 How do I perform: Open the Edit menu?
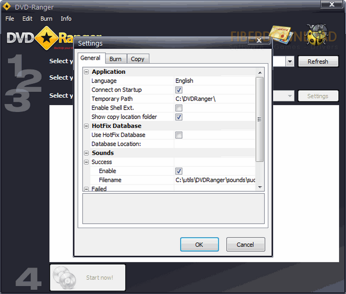[27, 19]
